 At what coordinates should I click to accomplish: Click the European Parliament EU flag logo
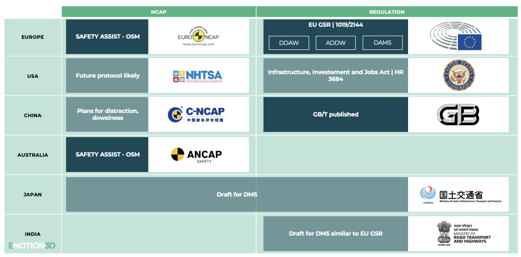coord(455,36)
